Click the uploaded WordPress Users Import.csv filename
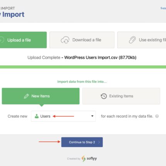 (100, 58)
